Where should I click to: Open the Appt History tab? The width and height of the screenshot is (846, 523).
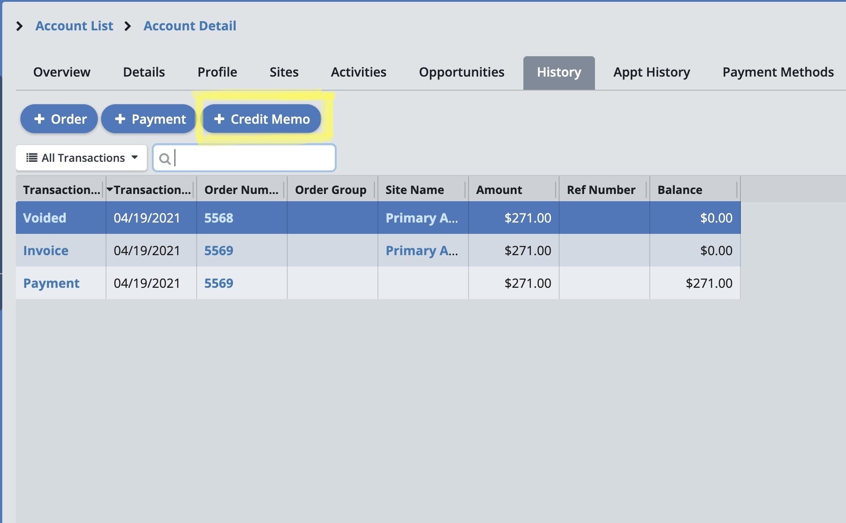pos(651,72)
